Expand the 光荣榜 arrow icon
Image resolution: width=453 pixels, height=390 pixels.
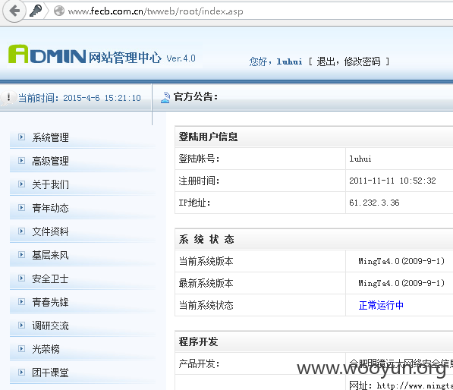pos(21,349)
